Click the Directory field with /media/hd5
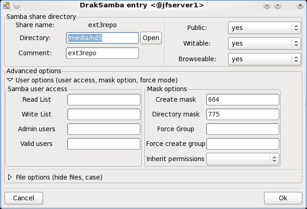 point(102,38)
